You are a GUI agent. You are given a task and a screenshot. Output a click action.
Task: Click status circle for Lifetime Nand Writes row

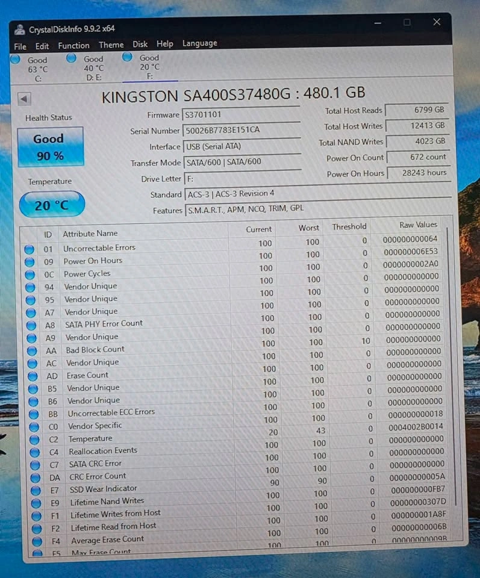(x=36, y=503)
